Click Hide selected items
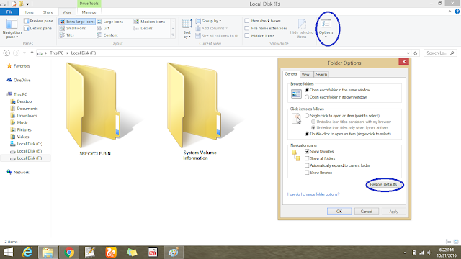The height and width of the screenshot is (259, 461). (x=302, y=29)
